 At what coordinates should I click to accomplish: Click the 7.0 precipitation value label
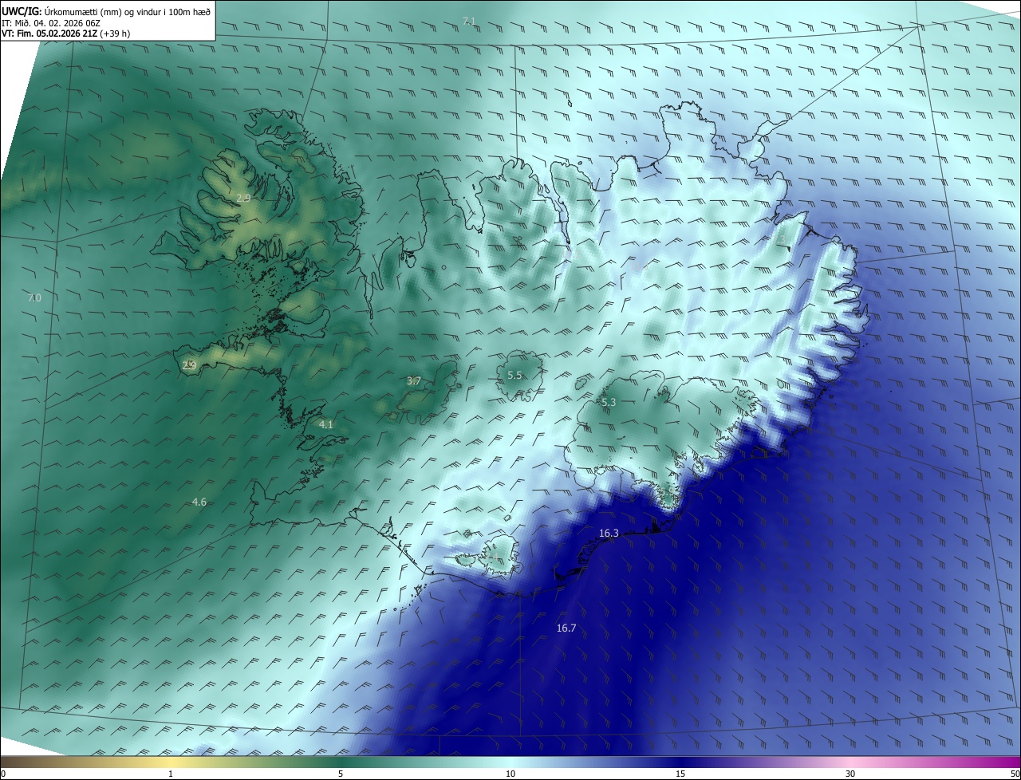(x=34, y=297)
